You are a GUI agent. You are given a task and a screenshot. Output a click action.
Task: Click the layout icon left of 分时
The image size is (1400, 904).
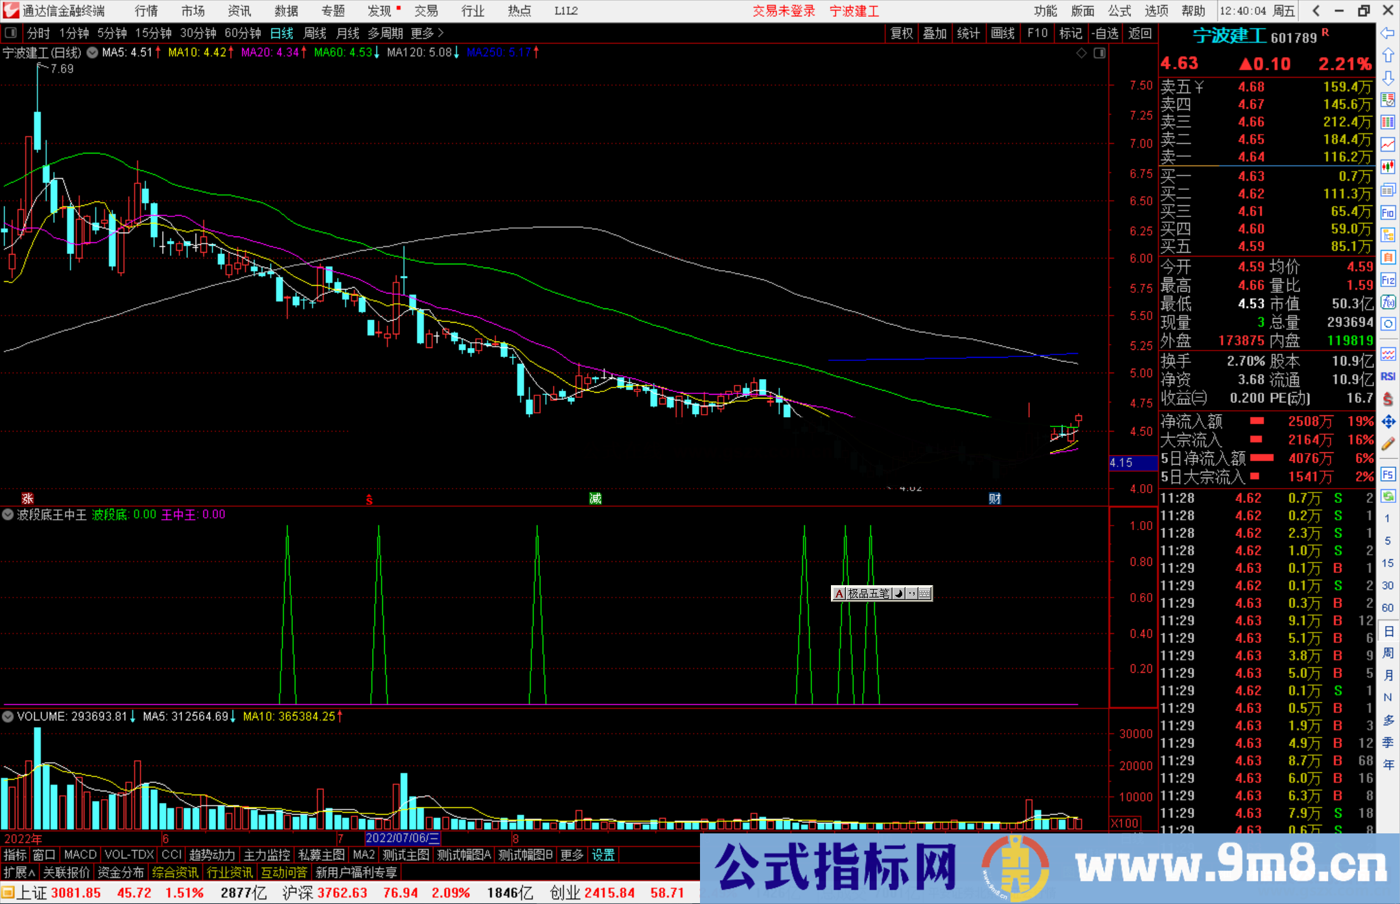pyautogui.click(x=11, y=33)
